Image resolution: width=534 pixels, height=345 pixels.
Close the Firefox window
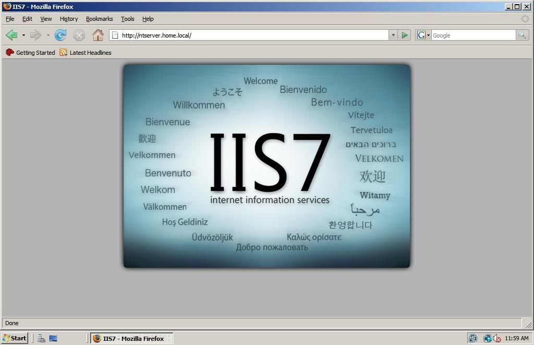click(527, 6)
